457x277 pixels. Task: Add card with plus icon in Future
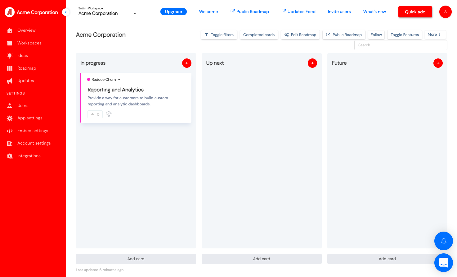coord(438,63)
